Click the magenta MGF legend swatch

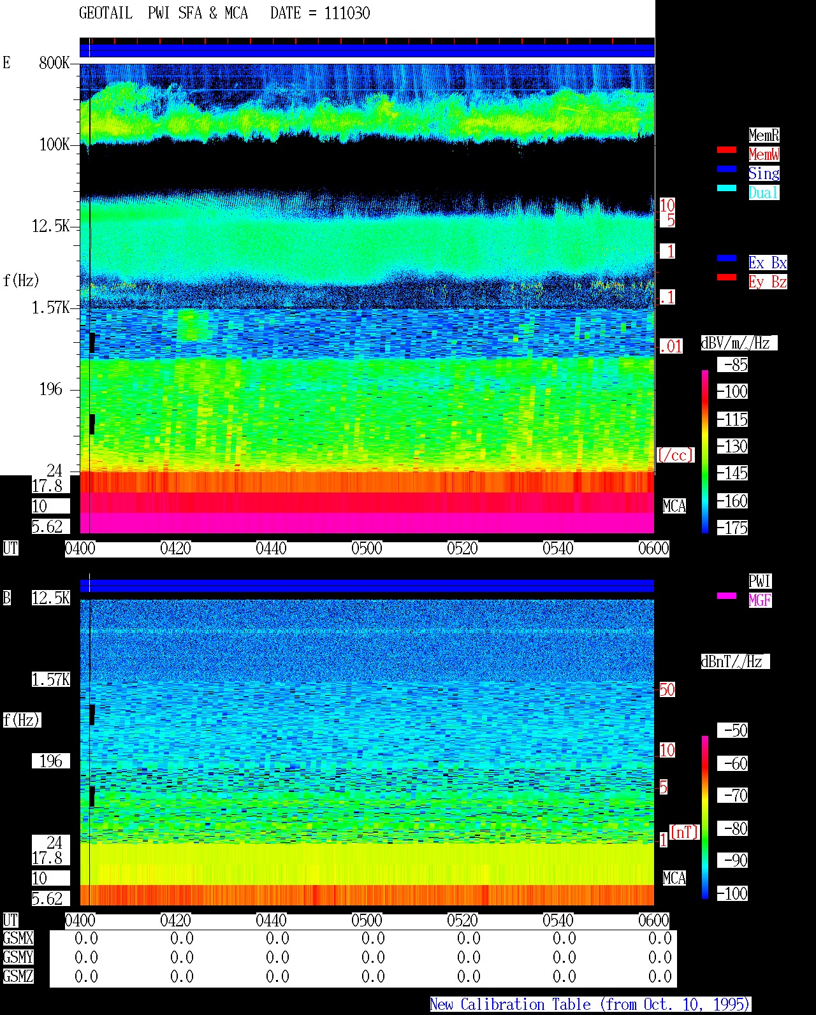(x=727, y=596)
